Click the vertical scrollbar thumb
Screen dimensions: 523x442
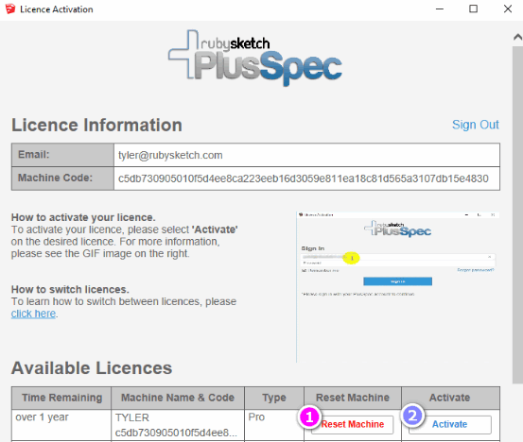pyautogui.click(x=517, y=214)
